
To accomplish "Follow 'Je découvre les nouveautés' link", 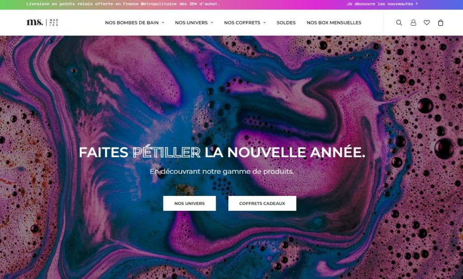I will pos(380,4).
